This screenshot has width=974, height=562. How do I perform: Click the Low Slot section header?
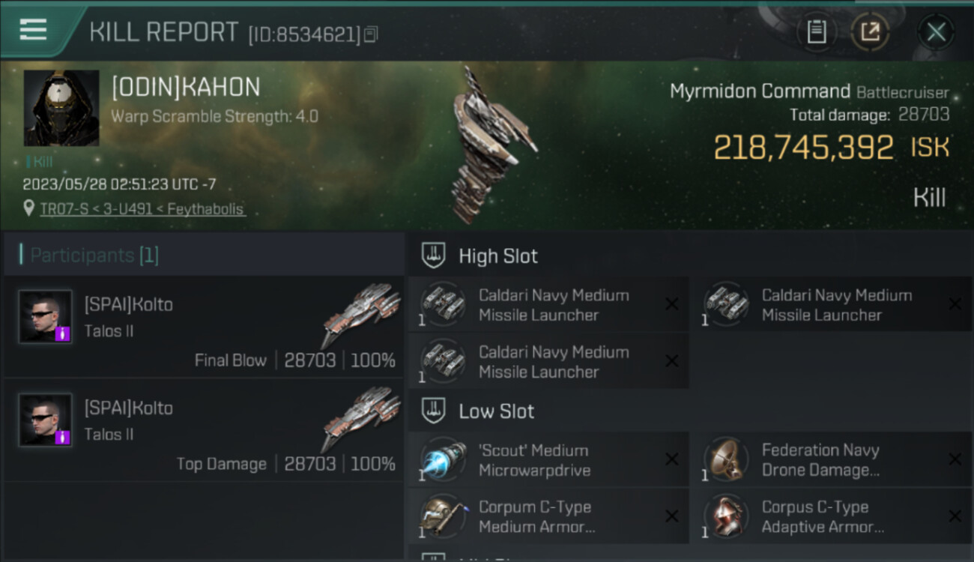coord(497,411)
